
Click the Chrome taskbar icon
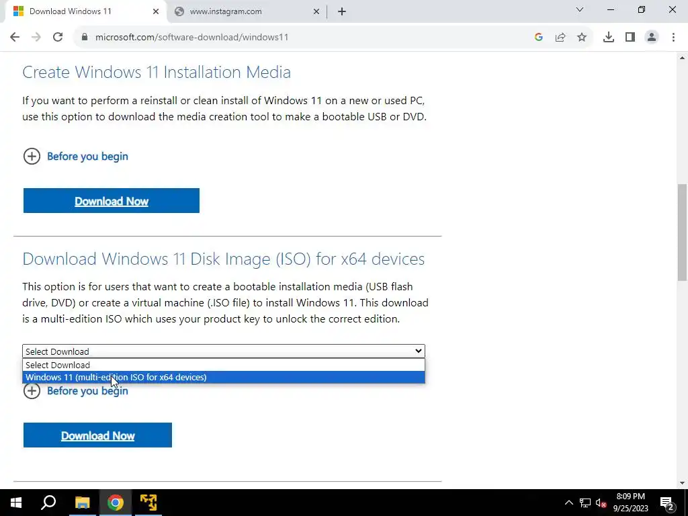pyautogui.click(x=116, y=503)
